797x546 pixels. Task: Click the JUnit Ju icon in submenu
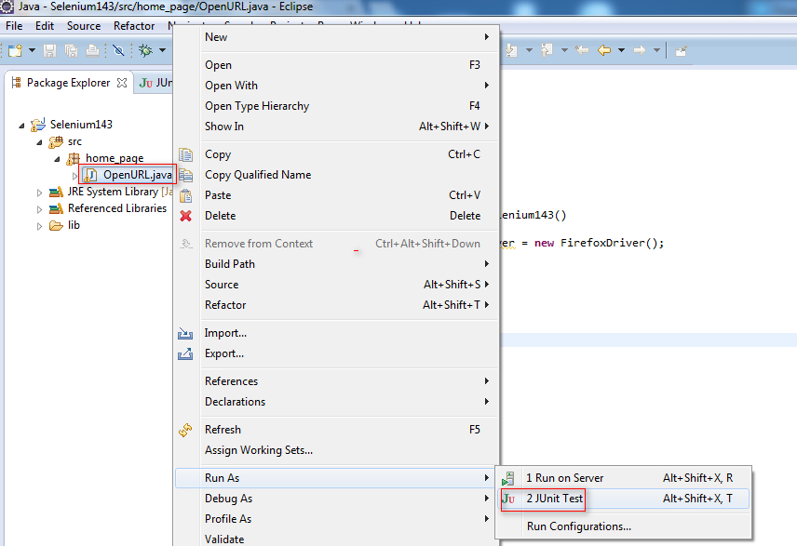508,499
